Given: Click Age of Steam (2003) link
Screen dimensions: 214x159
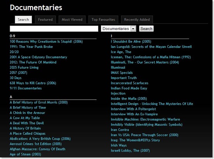Looking at the screenshot, I should tap(25, 154).
